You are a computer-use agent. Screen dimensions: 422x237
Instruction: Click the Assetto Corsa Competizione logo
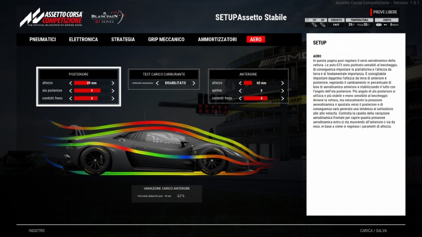tap(51, 17)
